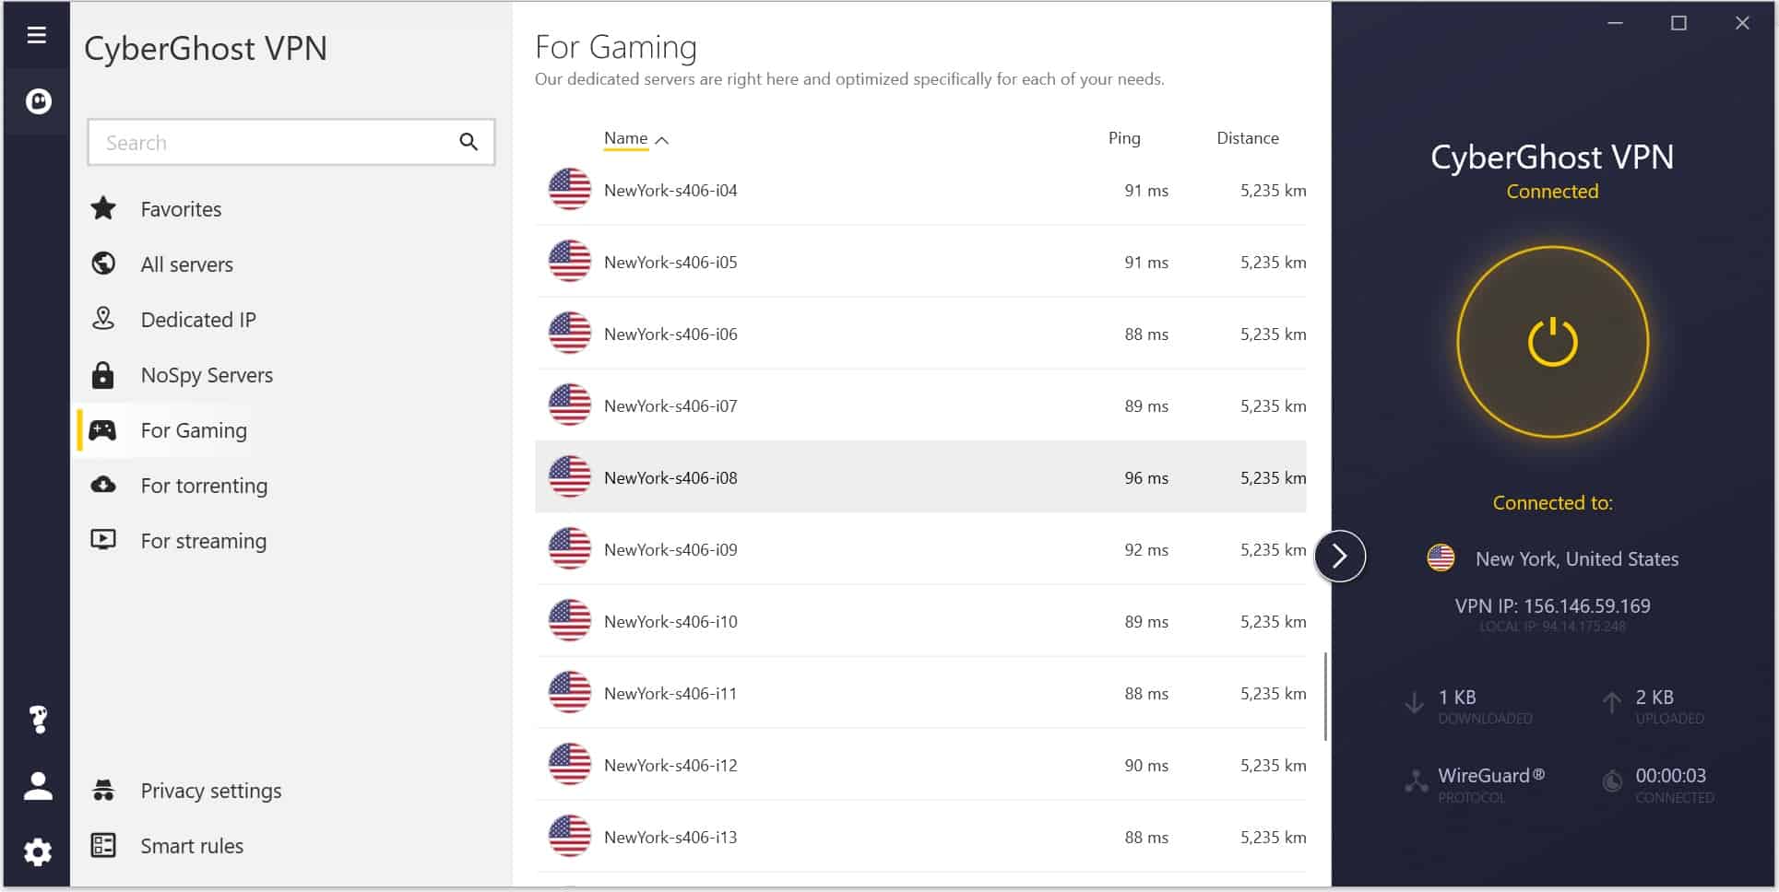1779x892 pixels.
Task: Open the settings gear icon
Action: [x=38, y=851]
